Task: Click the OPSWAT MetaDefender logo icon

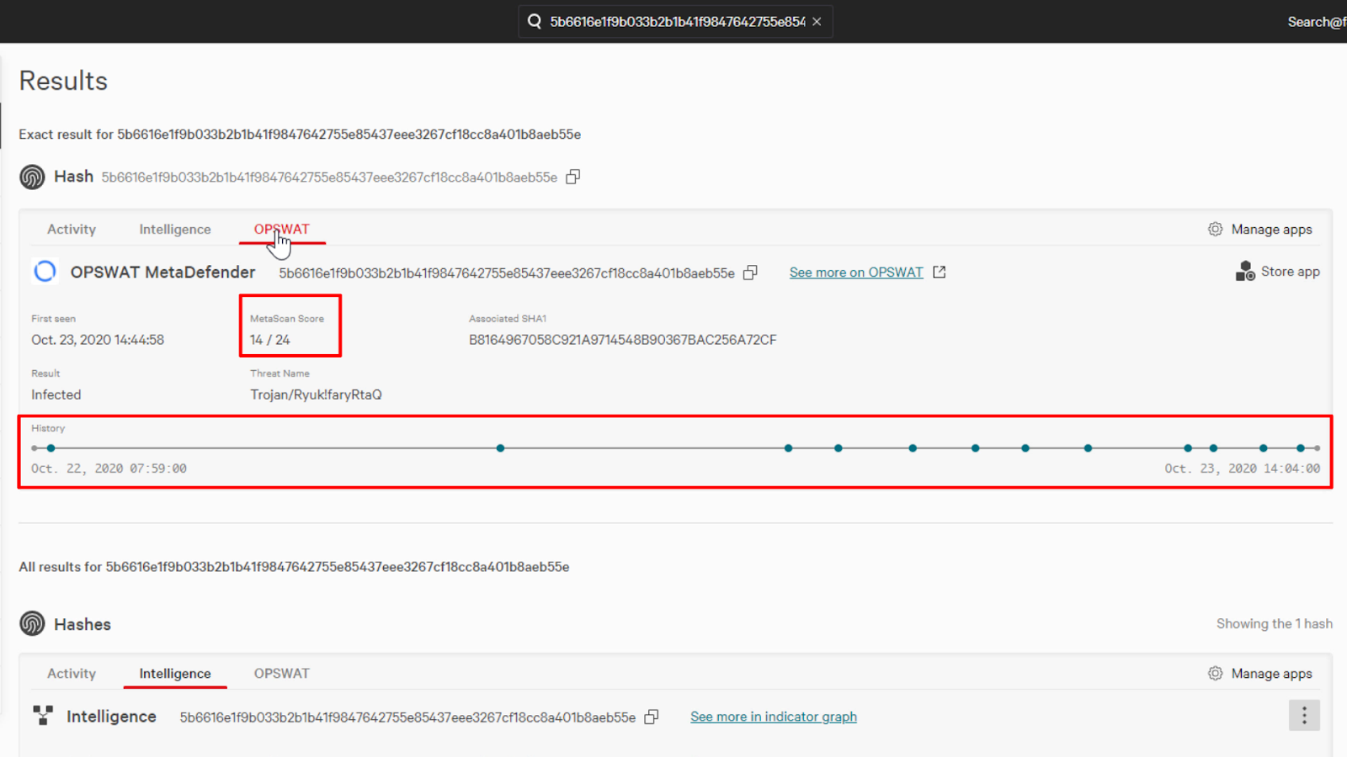Action: 45,272
